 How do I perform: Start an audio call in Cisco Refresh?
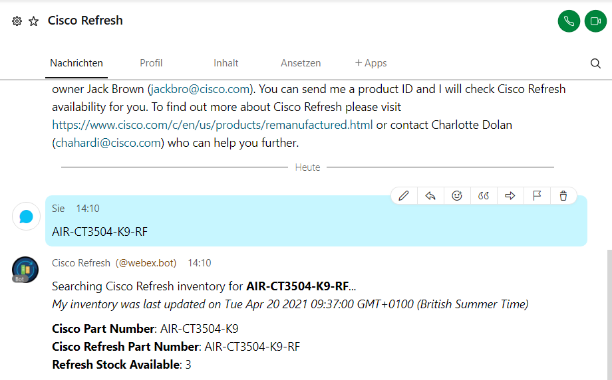coord(569,21)
